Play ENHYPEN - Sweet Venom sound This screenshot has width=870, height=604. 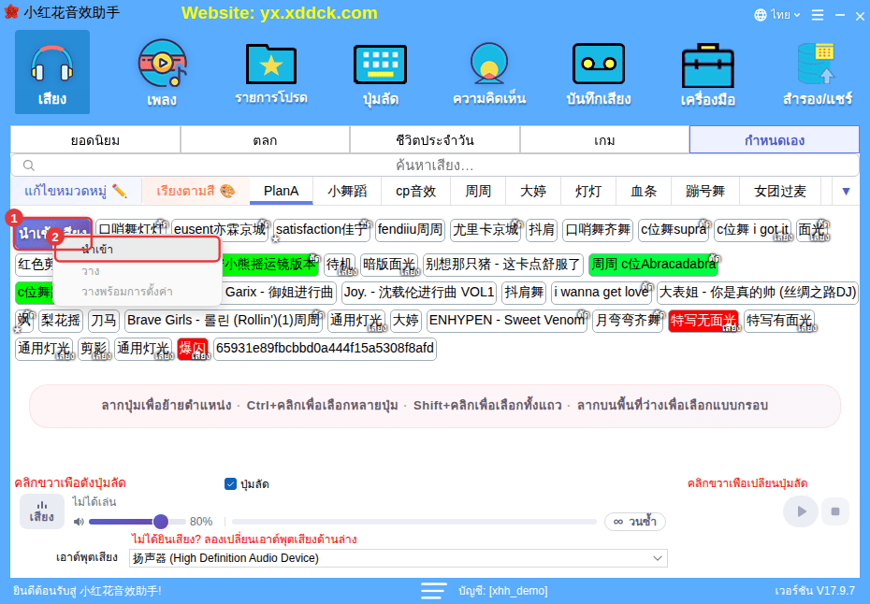pyautogui.click(x=507, y=321)
